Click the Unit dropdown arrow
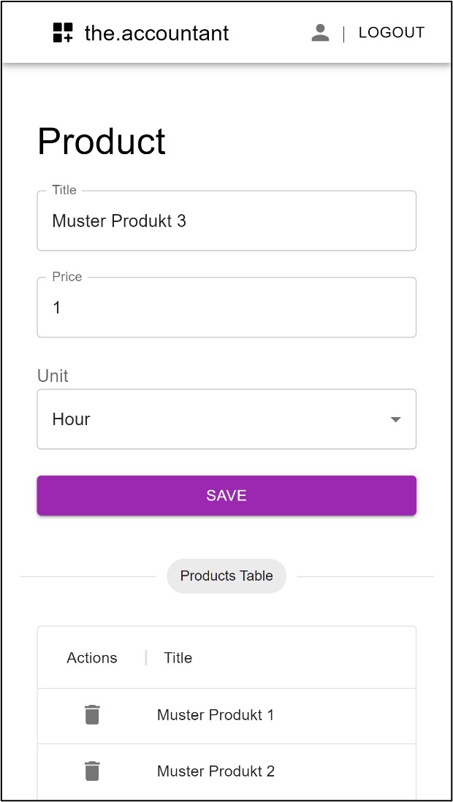Viewport: 453px width, 802px height. click(395, 419)
